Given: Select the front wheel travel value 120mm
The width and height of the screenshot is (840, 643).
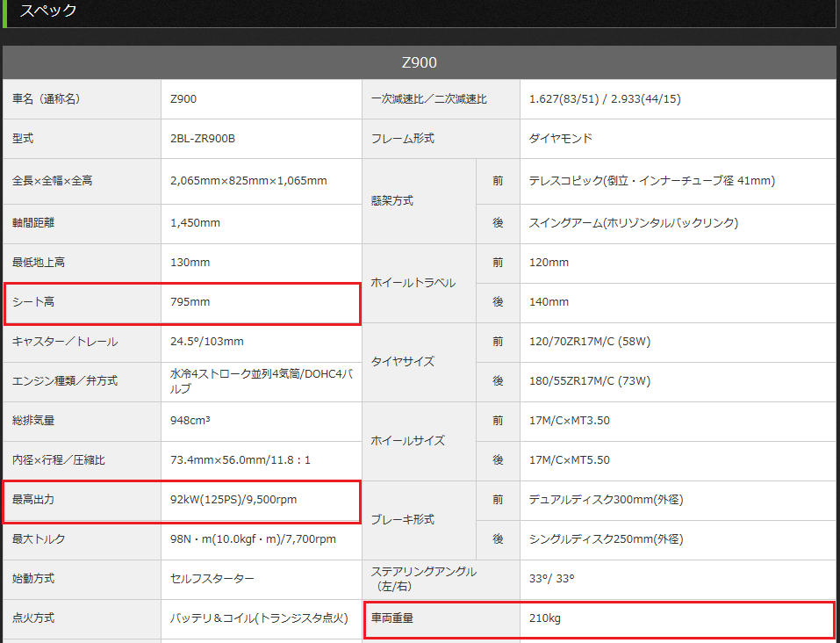Looking at the screenshot, I should 549,263.
